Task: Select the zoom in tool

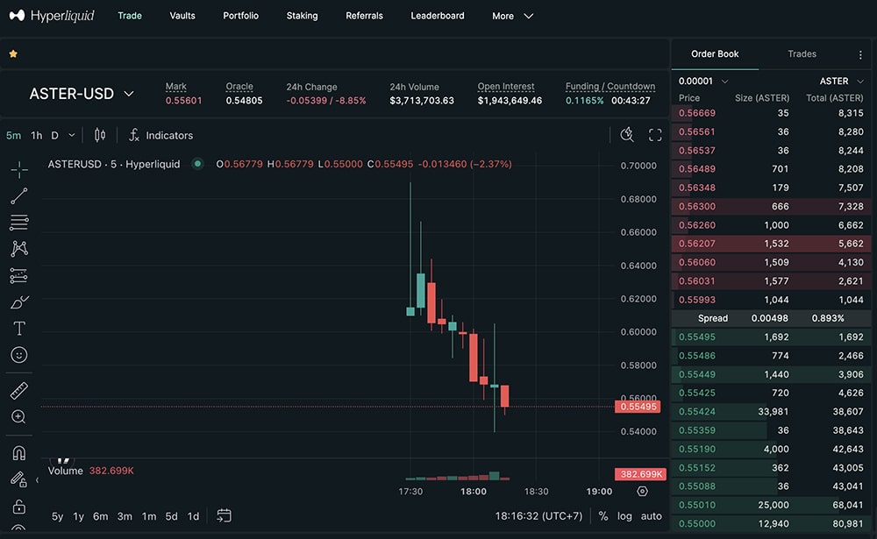Action: 19,416
